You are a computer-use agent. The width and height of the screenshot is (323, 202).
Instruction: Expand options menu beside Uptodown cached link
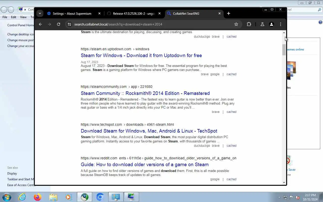(x=223, y=74)
